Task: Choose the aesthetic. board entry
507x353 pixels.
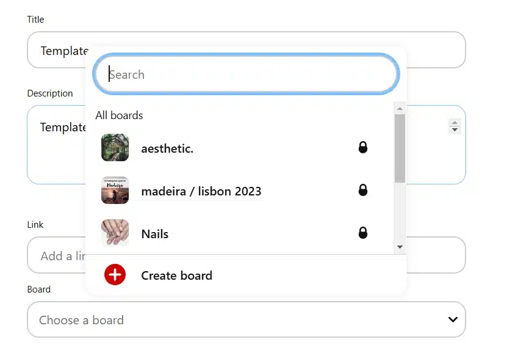Action: coord(239,148)
